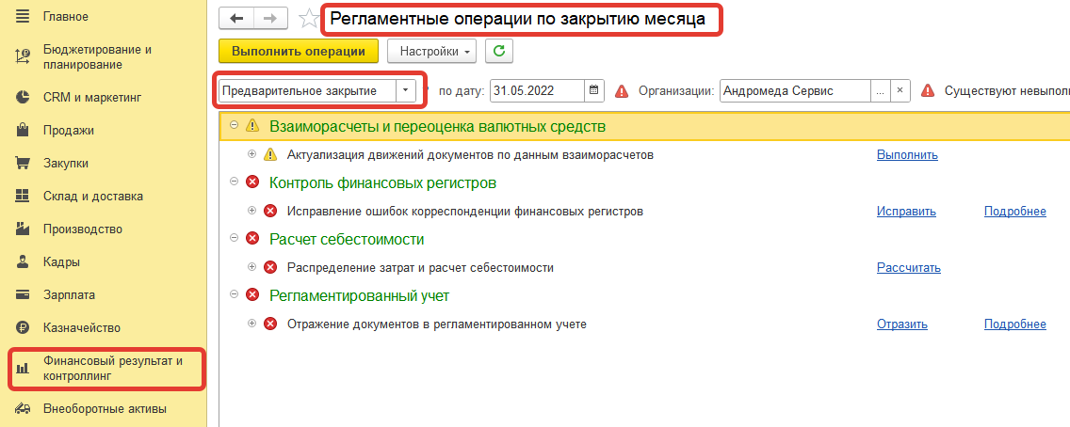Expand Распределение затрат и расчет себестоимости row
This screenshot has width=1070, height=427.
251,267
